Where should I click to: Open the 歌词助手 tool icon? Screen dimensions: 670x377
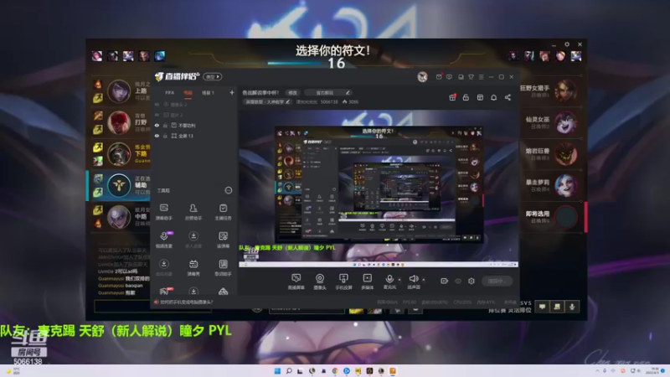tap(223, 267)
